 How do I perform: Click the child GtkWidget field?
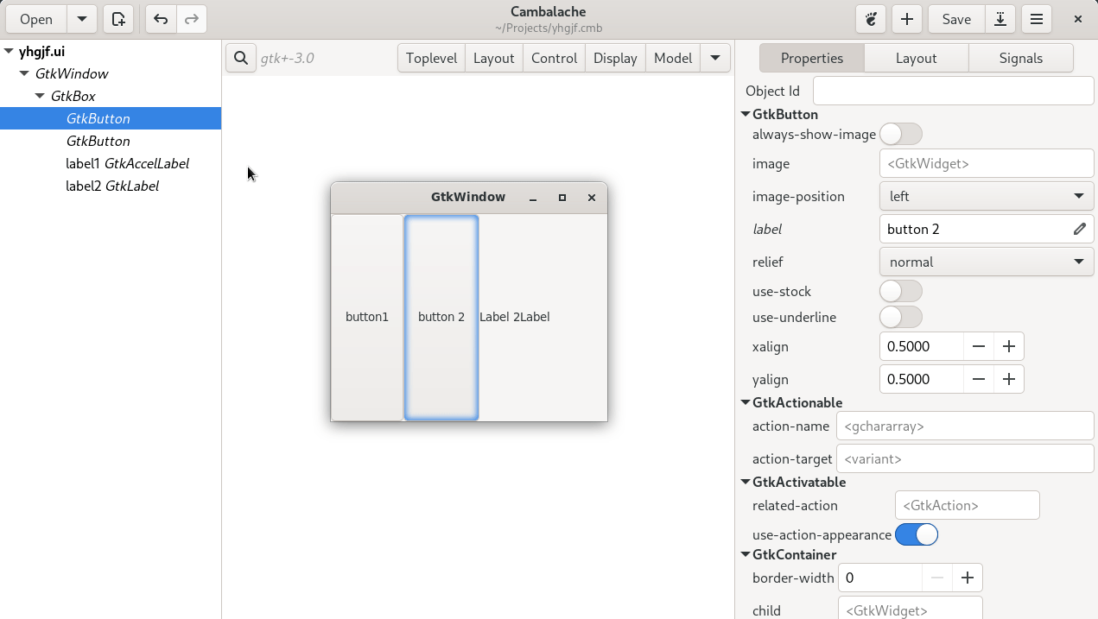tap(911, 609)
